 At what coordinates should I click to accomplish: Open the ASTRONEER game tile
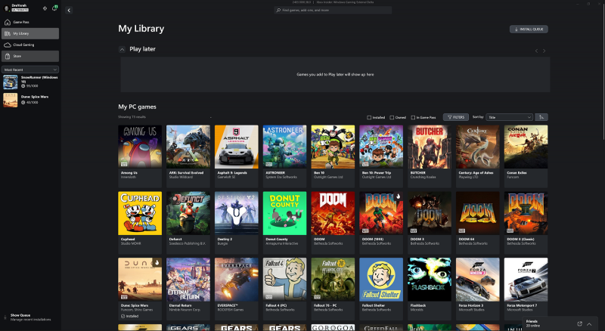coord(285,156)
